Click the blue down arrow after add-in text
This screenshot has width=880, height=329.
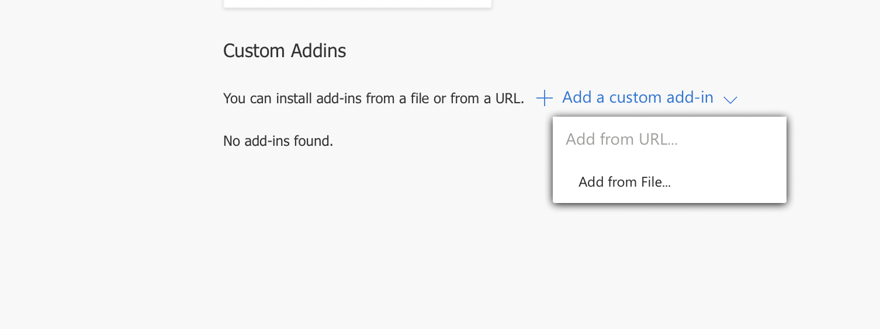click(730, 100)
